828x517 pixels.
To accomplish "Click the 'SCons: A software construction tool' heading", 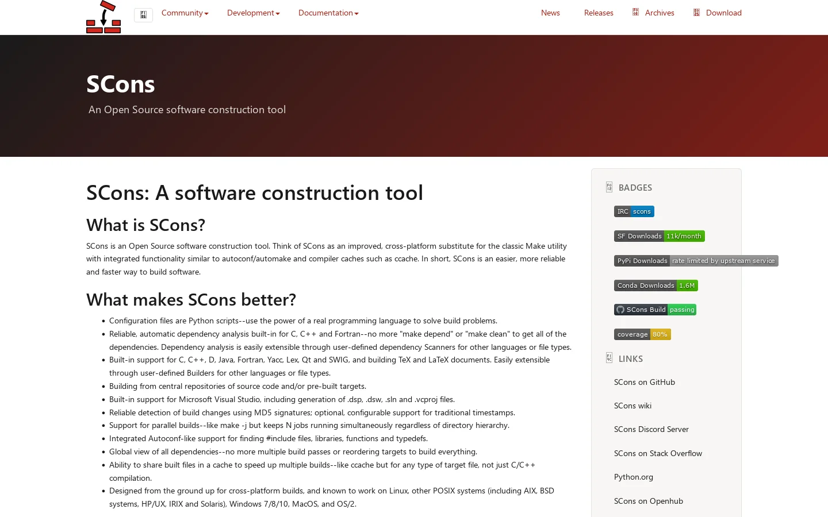I will point(255,192).
